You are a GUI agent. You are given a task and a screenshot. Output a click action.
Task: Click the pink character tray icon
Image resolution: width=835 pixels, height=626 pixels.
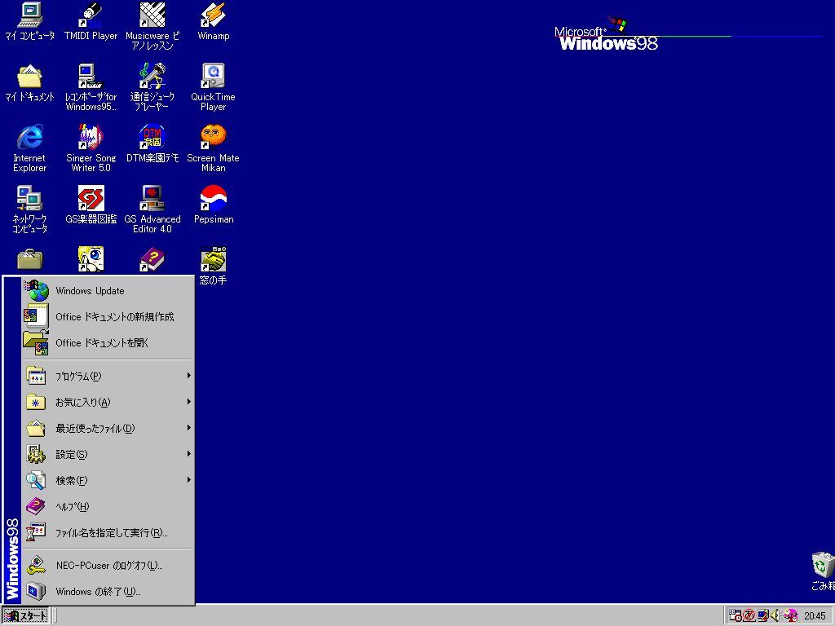point(790,615)
